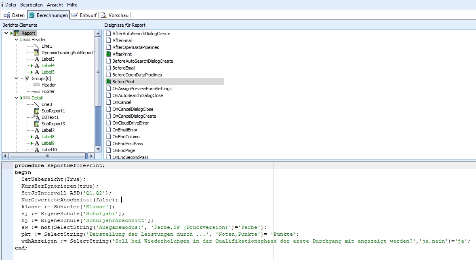
Task: Select the BeforeEmail event
Action: (x=124, y=68)
